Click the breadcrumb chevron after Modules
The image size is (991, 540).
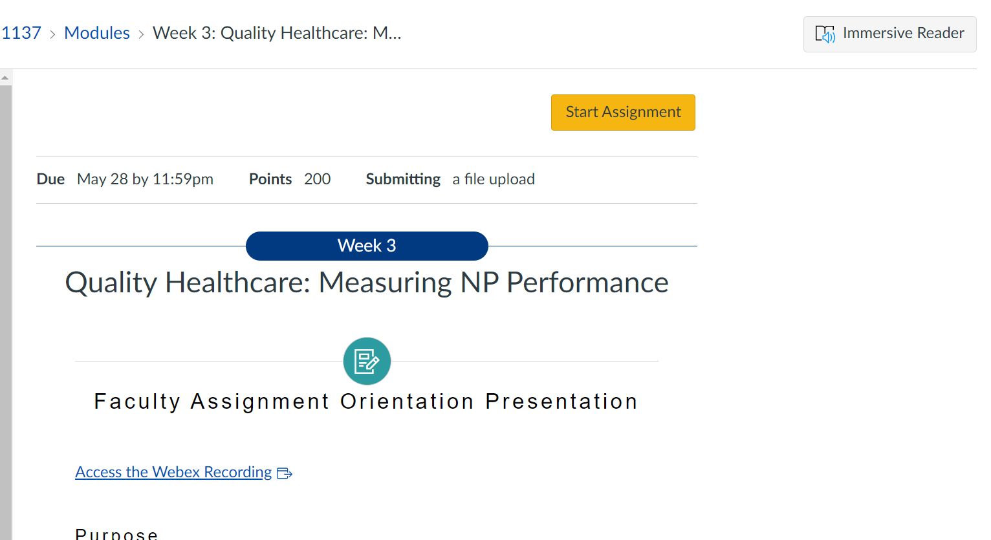[x=140, y=34]
